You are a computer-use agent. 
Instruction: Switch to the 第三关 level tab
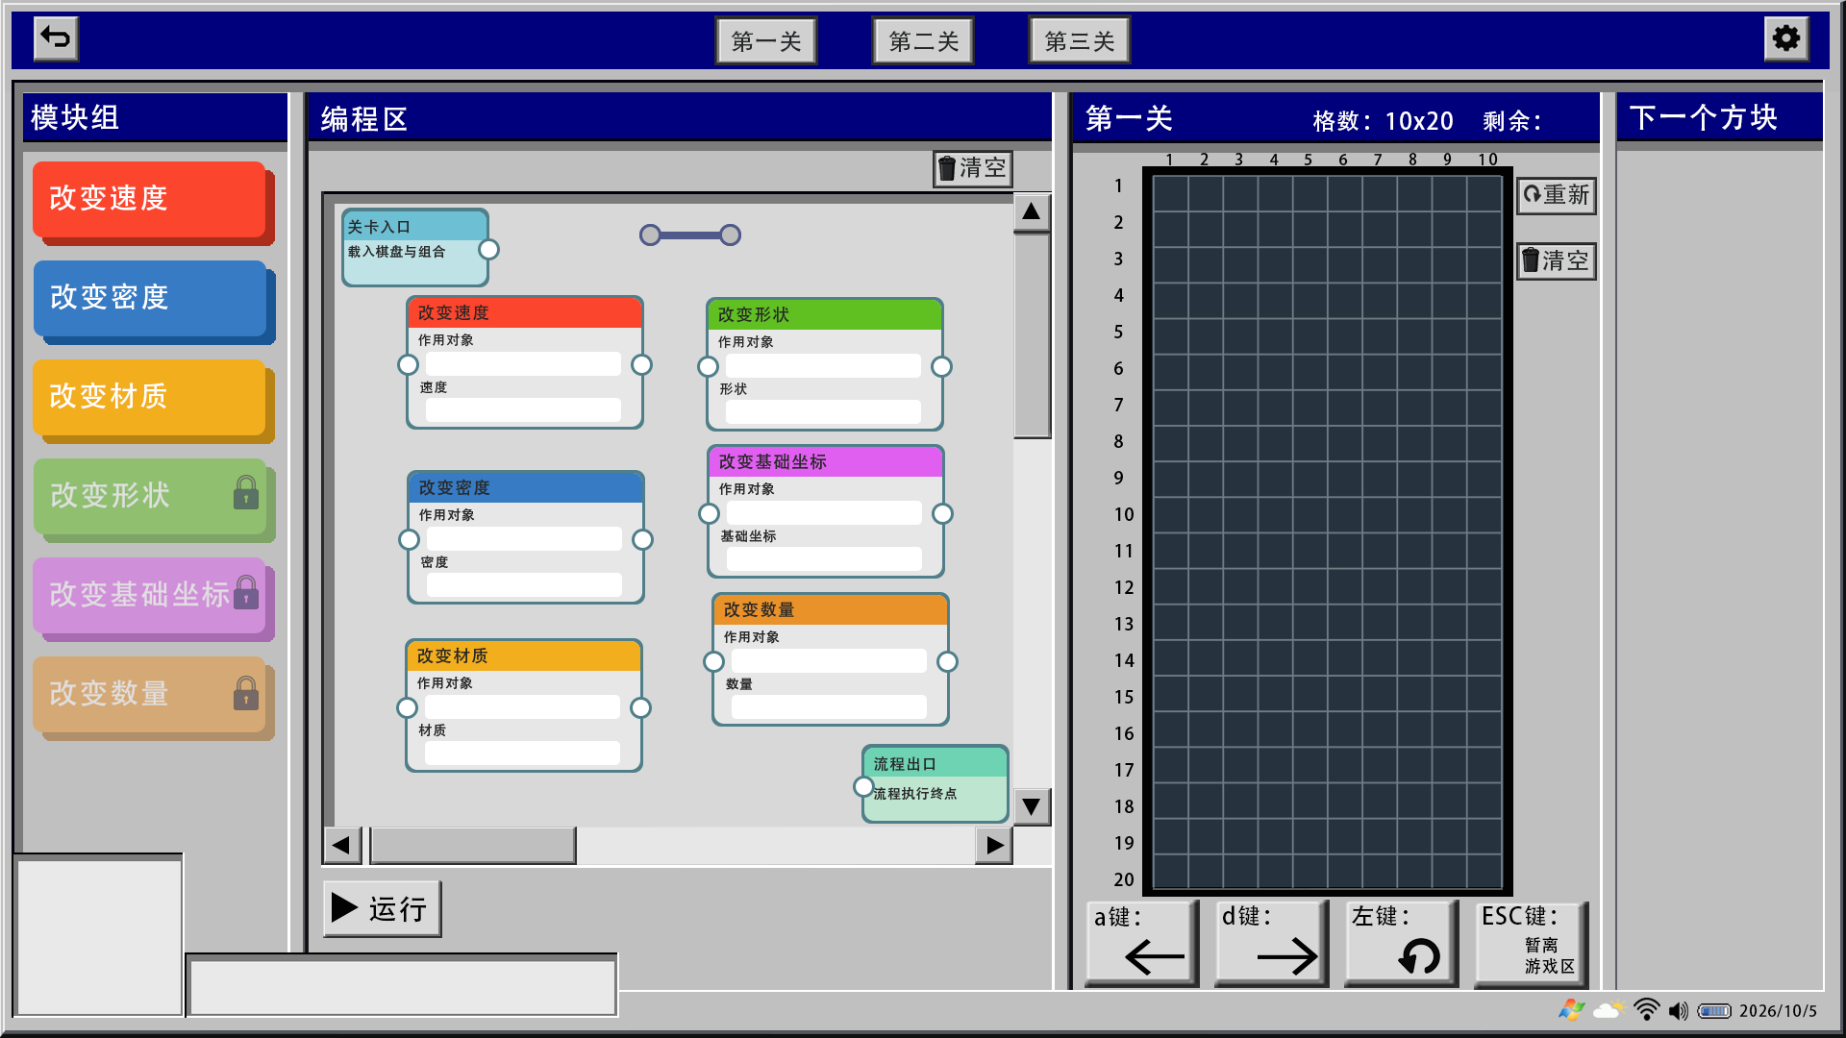(x=1080, y=41)
